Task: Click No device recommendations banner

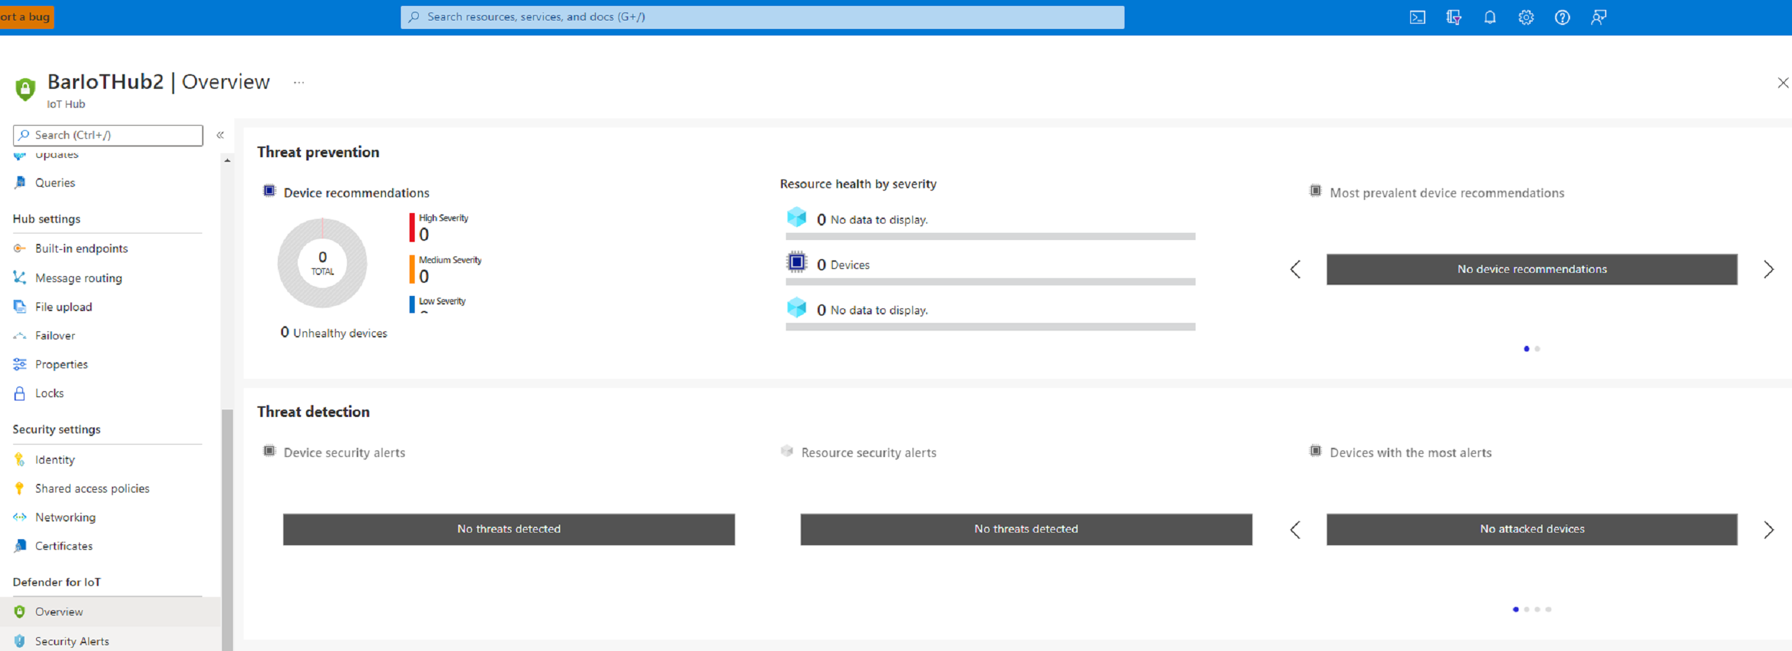Action: pyautogui.click(x=1531, y=270)
